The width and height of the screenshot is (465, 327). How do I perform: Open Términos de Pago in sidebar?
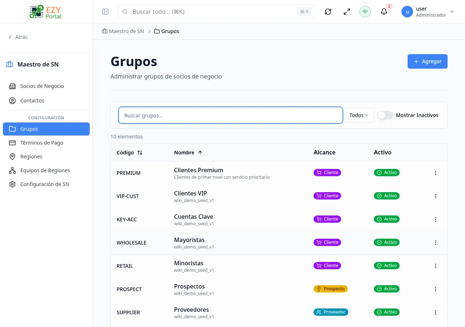coord(46,143)
